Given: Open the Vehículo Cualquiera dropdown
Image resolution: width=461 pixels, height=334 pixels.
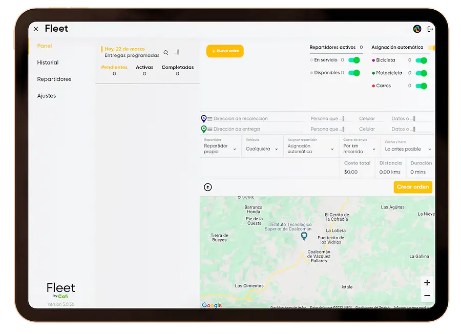Looking at the screenshot, I should click(262, 149).
